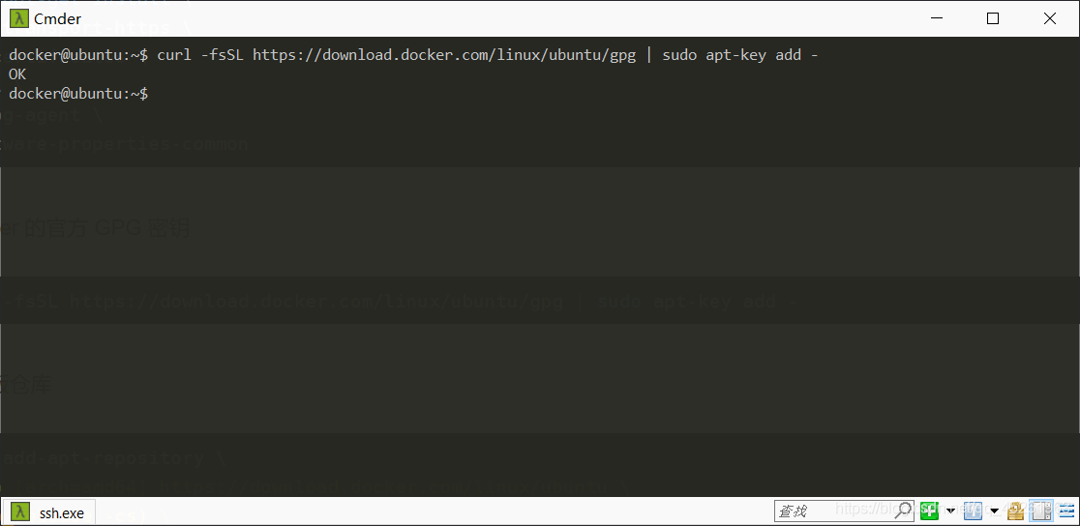Click the curl command text in terminal
The width and height of the screenshot is (1080, 526).
pyautogui.click(x=488, y=55)
